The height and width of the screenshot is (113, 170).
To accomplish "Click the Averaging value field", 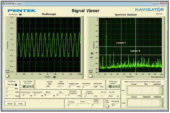I will click(116, 105).
